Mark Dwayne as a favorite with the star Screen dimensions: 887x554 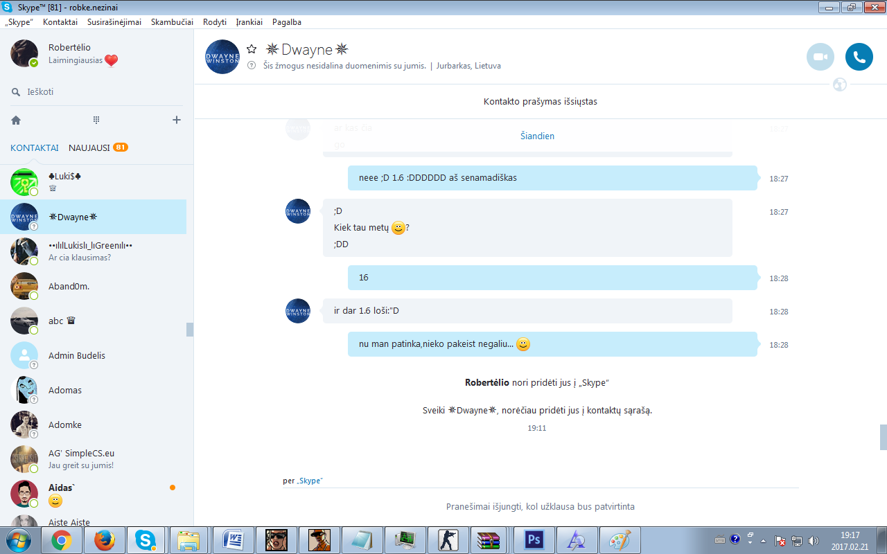click(252, 49)
